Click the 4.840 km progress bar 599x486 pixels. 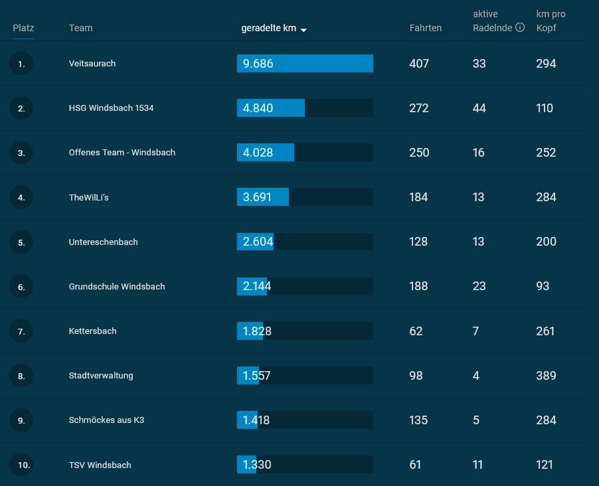click(x=305, y=108)
